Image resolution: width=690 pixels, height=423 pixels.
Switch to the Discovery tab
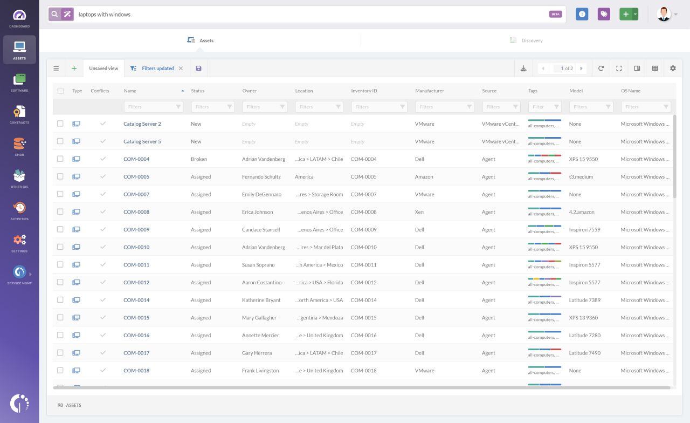click(x=526, y=40)
